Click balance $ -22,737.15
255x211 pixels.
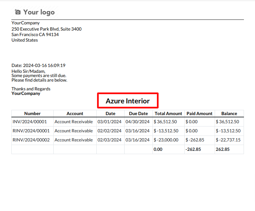click(228, 140)
